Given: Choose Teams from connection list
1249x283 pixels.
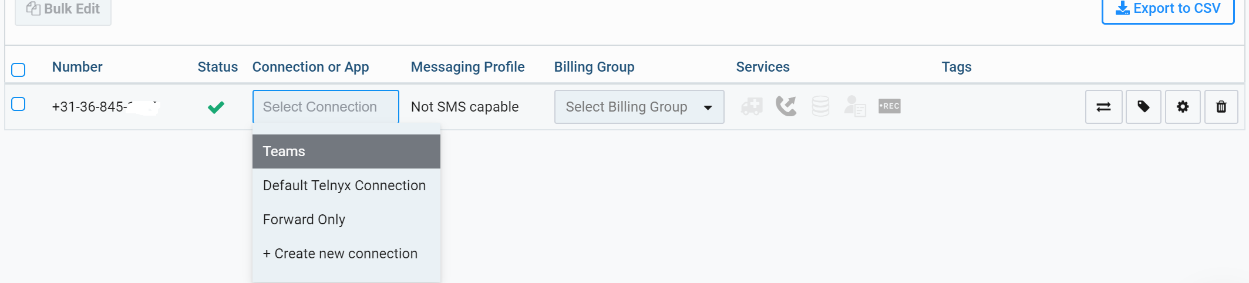Looking at the screenshot, I should coord(346,151).
